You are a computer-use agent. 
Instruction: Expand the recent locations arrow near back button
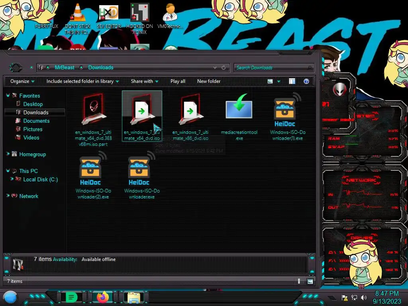pos(31,68)
